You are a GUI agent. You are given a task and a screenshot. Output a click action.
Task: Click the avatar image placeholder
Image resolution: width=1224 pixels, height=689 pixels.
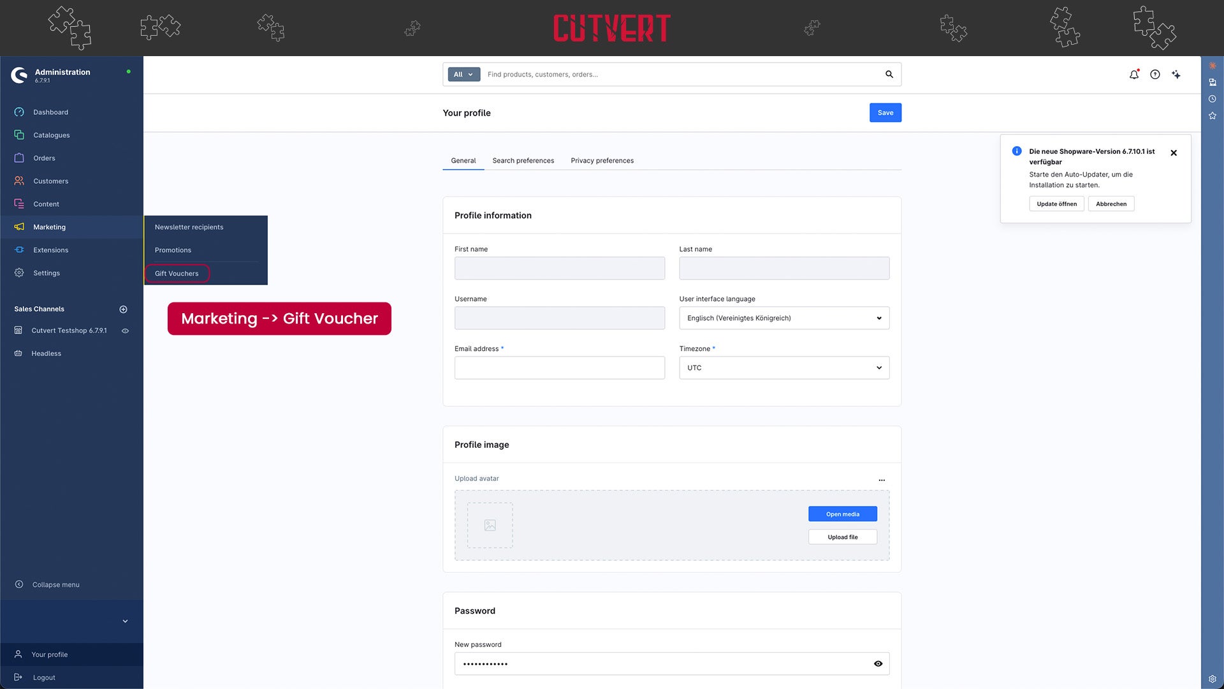pyautogui.click(x=490, y=525)
